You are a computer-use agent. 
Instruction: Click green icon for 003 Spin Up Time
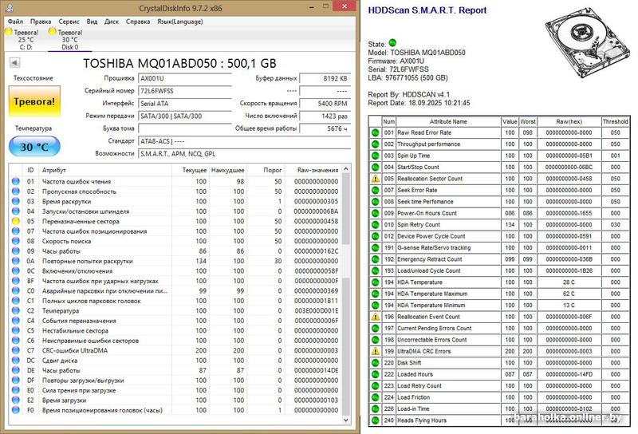[x=375, y=156]
